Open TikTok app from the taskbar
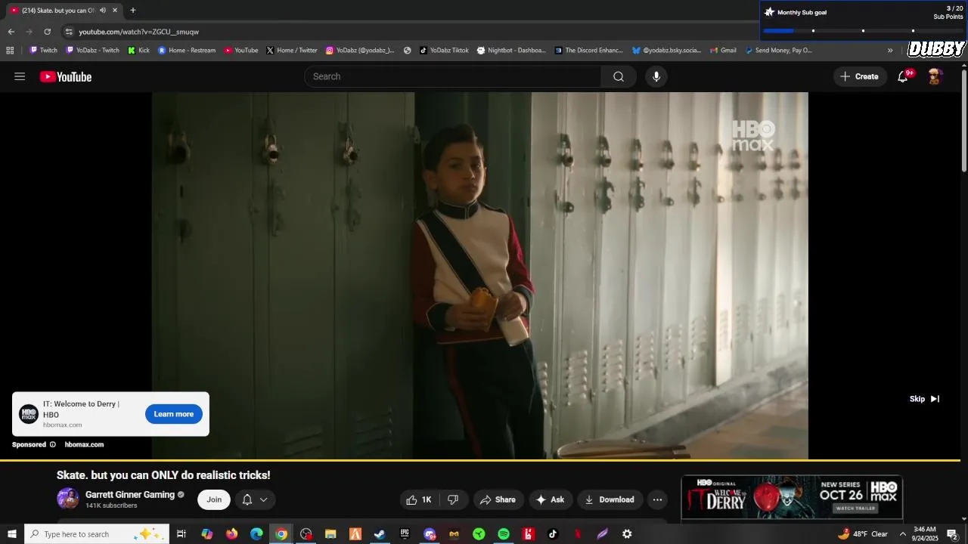Image resolution: width=968 pixels, height=544 pixels. coord(553,534)
